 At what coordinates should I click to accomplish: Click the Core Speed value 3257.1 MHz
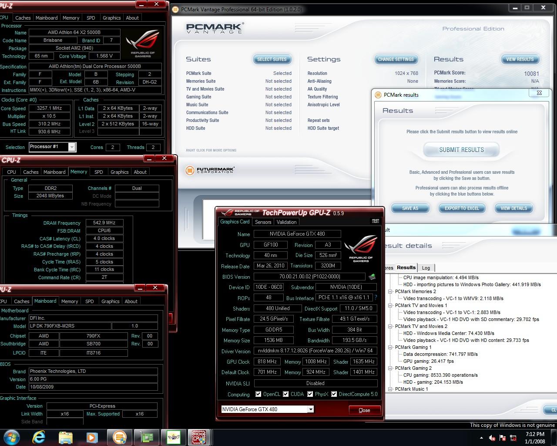coord(50,108)
